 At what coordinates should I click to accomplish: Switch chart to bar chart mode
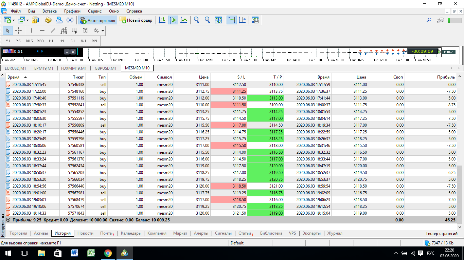[x=162, y=20]
